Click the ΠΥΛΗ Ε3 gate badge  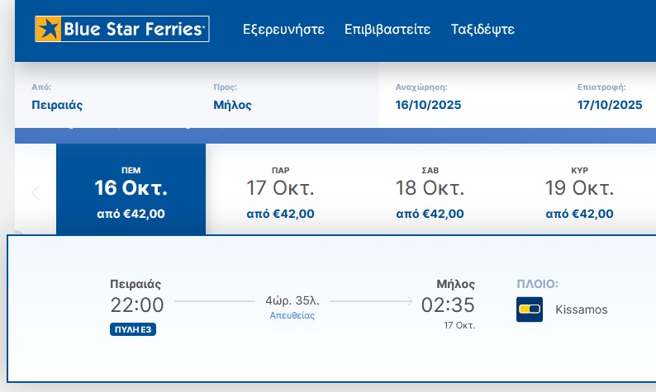[x=133, y=329]
